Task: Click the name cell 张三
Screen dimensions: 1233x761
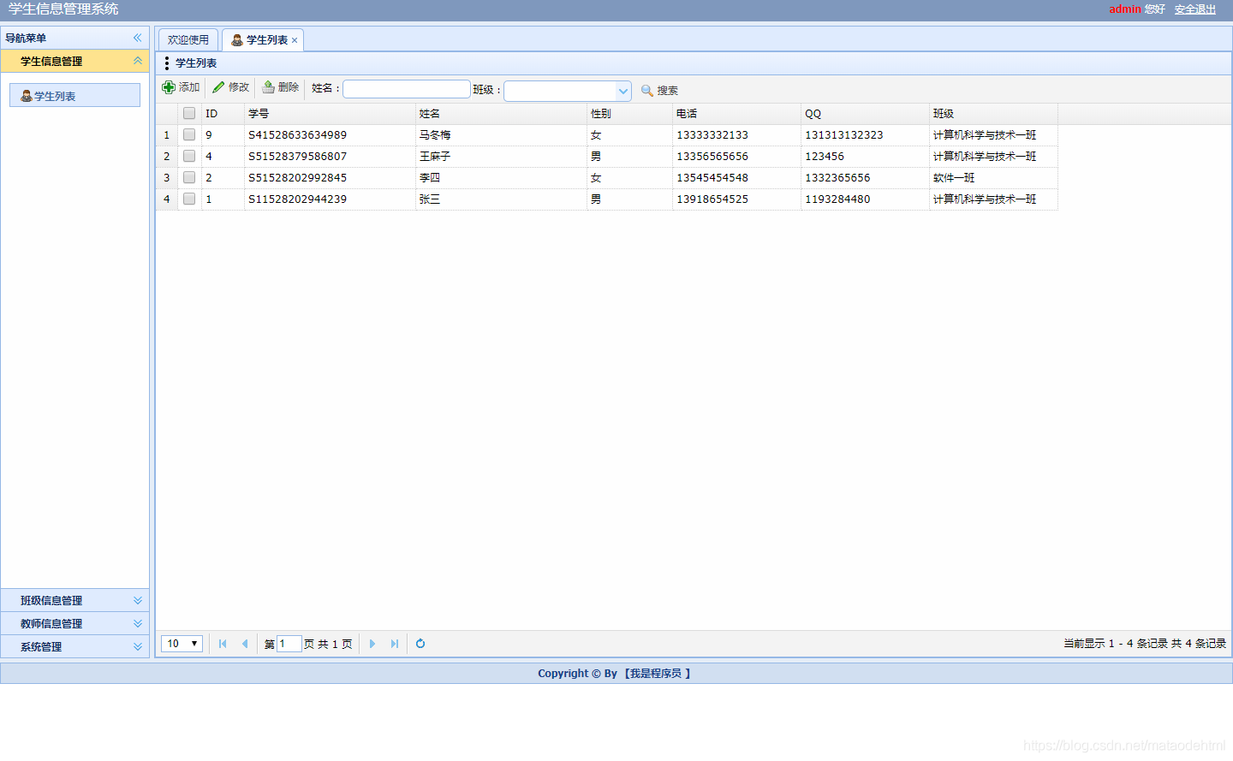Action: point(430,199)
